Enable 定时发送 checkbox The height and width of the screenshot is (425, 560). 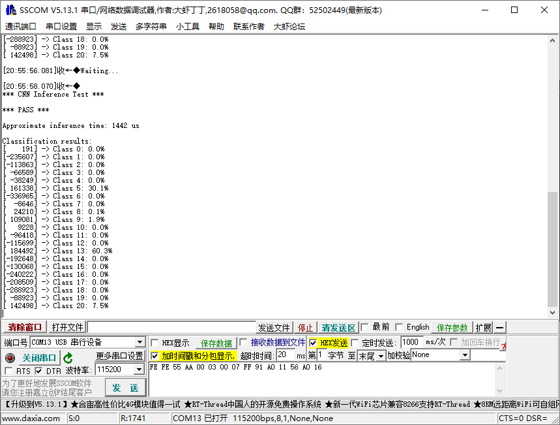[x=355, y=343]
